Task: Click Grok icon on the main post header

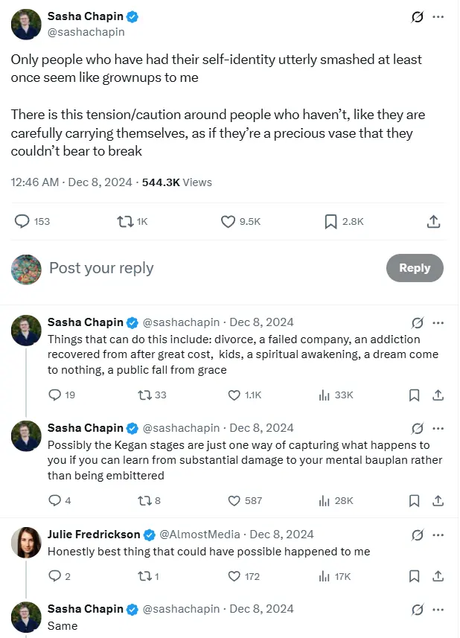Action: point(418,17)
